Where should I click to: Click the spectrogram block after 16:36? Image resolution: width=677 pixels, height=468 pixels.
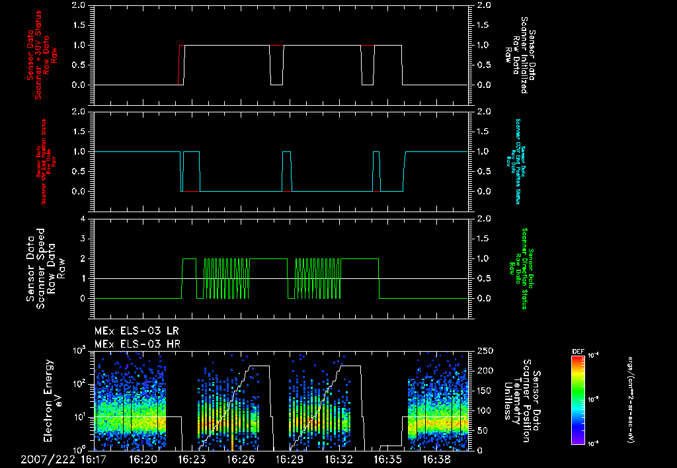pyautogui.click(x=438, y=401)
